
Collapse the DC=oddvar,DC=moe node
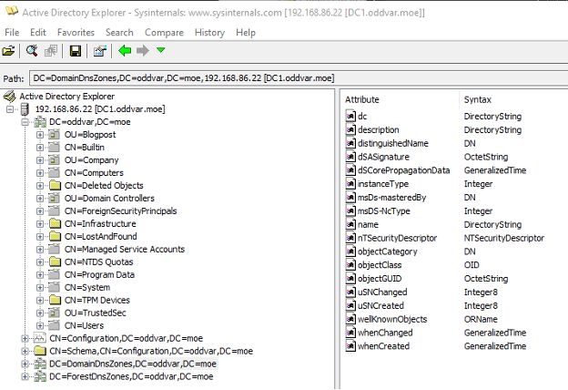tap(25, 122)
